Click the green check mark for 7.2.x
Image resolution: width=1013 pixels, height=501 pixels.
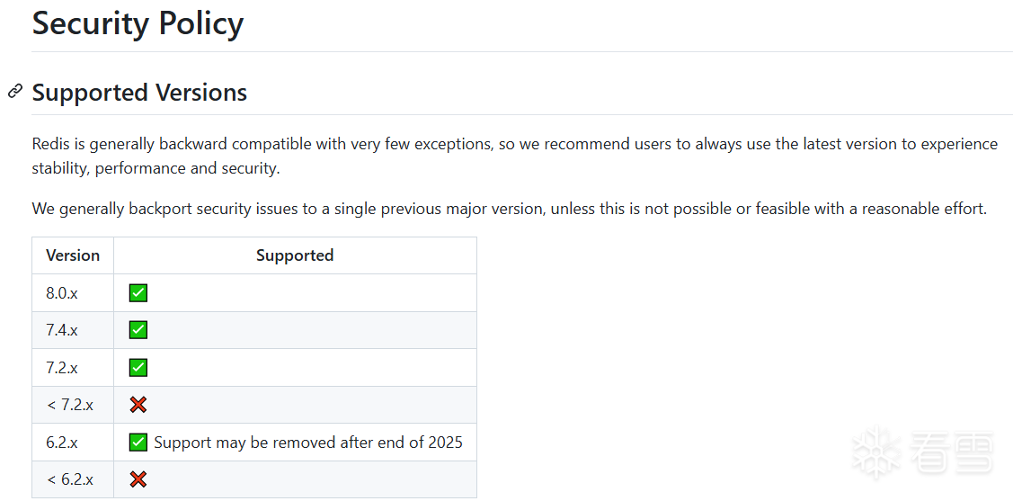coord(138,368)
